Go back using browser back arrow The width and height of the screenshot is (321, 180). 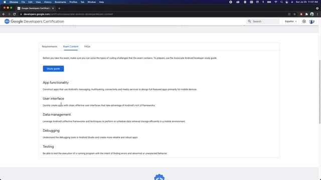[4, 14]
